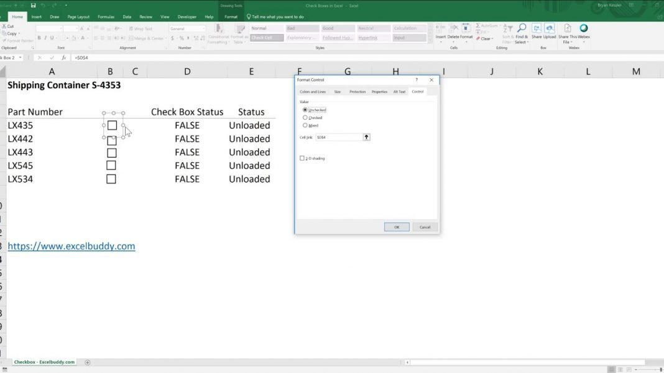664x373 pixels.
Task: Select the Checked value option
Action: pyautogui.click(x=305, y=117)
